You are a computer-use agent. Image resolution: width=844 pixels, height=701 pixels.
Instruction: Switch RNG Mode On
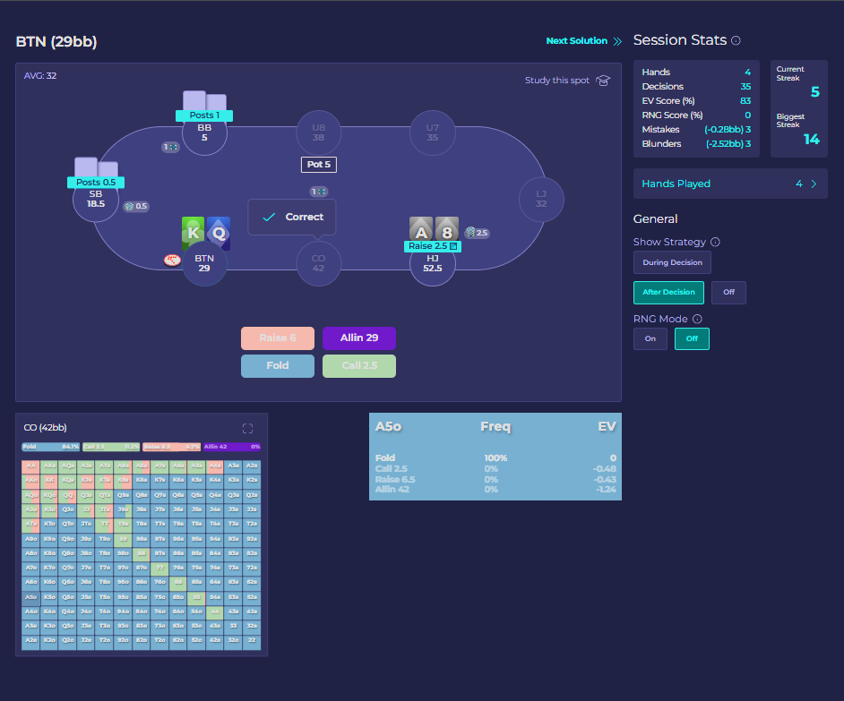(650, 339)
